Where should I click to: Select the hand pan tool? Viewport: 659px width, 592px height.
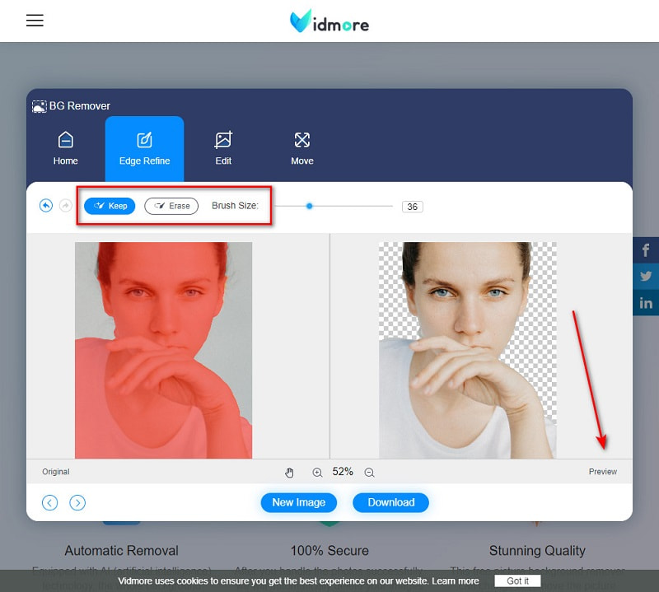[290, 473]
